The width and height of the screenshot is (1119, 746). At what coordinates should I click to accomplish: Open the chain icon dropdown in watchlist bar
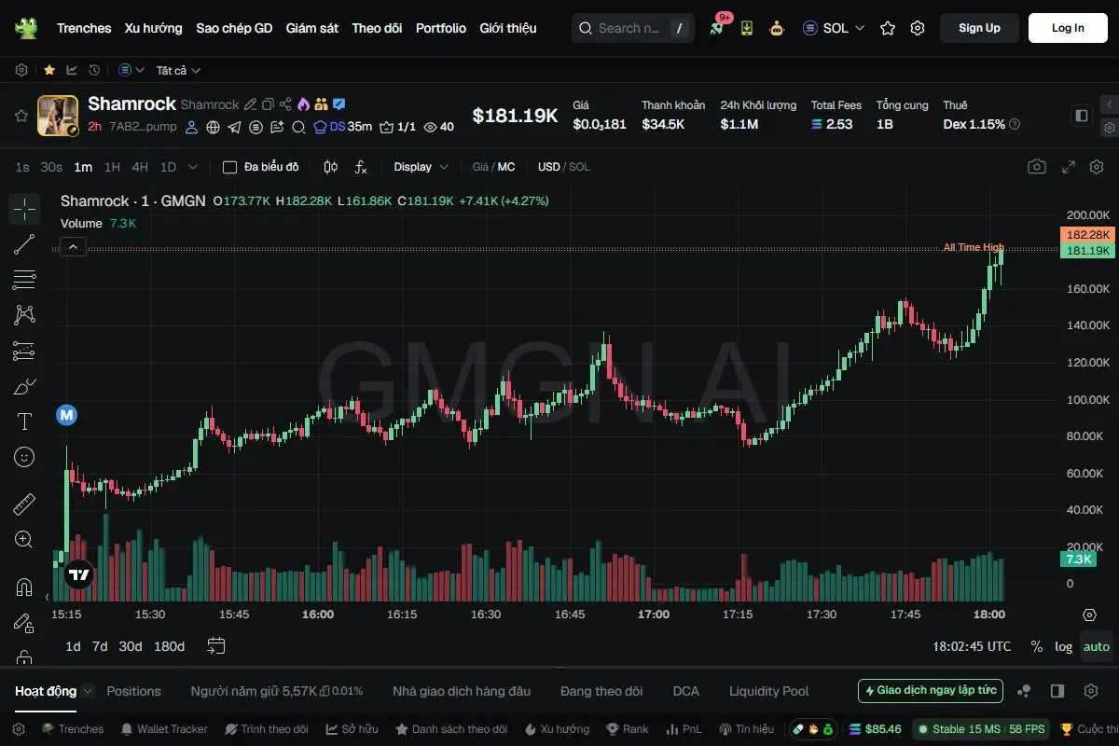[x=131, y=70]
